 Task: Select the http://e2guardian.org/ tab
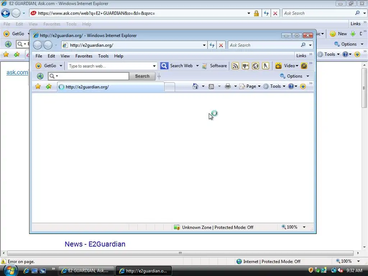pyautogui.click(x=111, y=87)
